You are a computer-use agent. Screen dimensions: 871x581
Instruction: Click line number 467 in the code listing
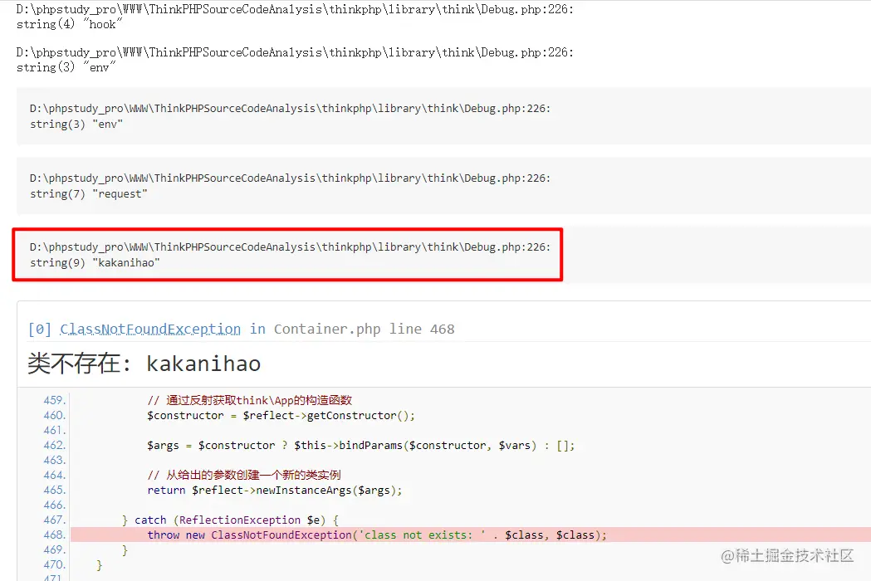55,520
